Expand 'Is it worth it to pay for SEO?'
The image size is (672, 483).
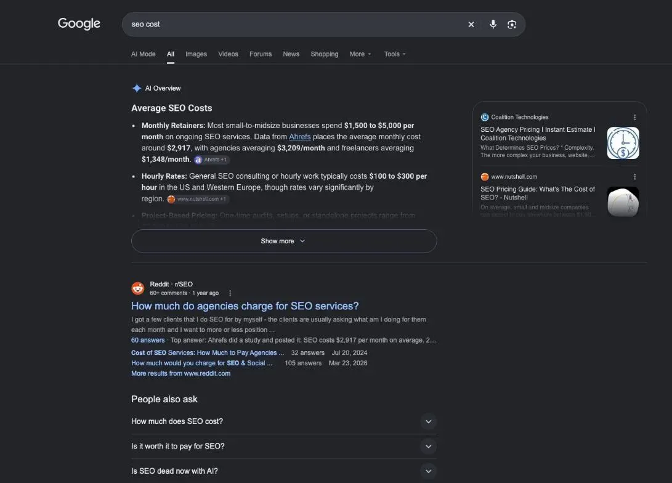(284, 446)
